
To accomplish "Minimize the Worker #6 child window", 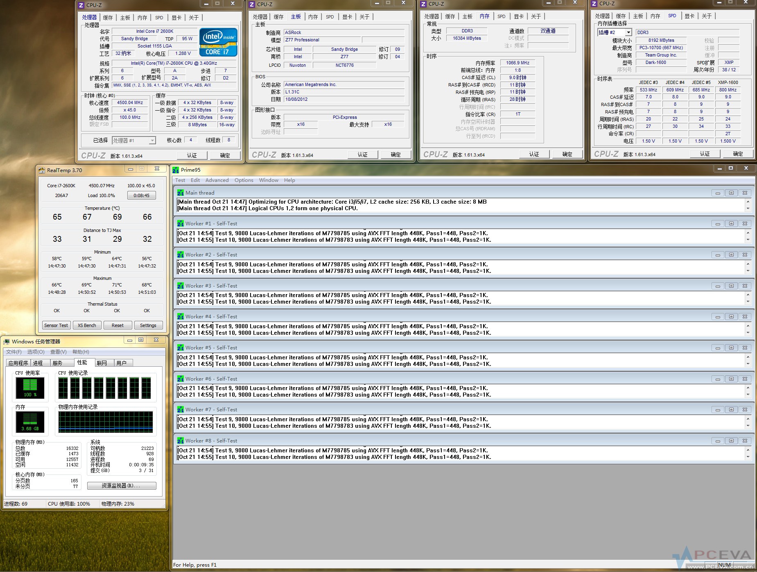I will (718, 379).
